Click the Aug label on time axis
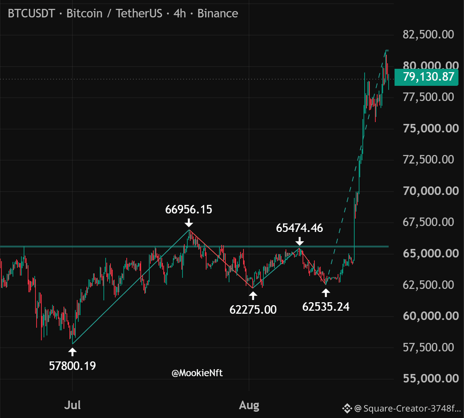The height and width of the screenshot is (418, 464). click(249, 405)
